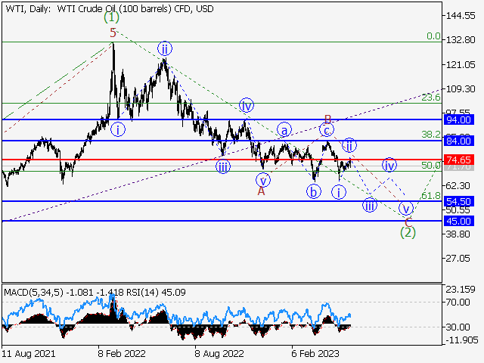Select the circled wave b label
Image resolution: width=484 pixels, height=363 pixels.
coord(314,192)
